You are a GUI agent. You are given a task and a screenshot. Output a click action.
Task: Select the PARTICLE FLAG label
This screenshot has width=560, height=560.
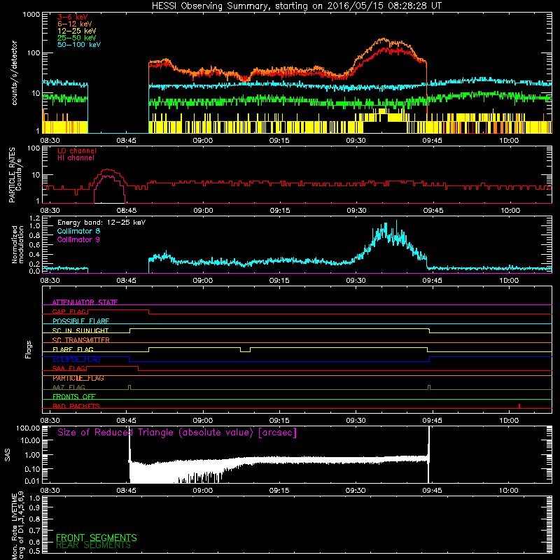pos(78,378)
